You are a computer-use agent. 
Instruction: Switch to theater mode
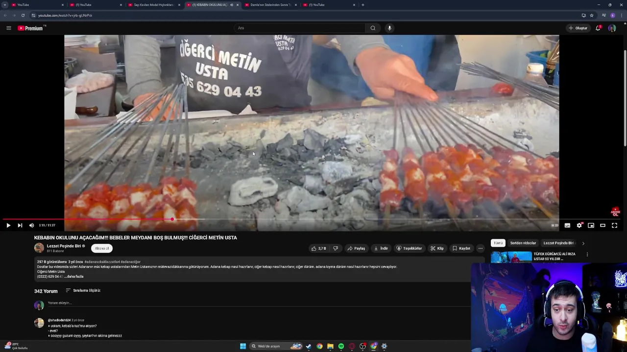click(x=603, y=225)
